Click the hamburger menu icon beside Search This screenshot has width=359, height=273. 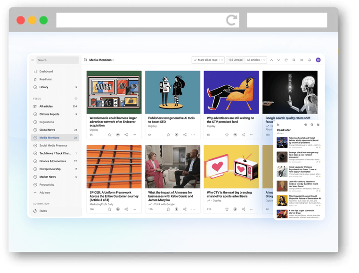pos(33,60)
